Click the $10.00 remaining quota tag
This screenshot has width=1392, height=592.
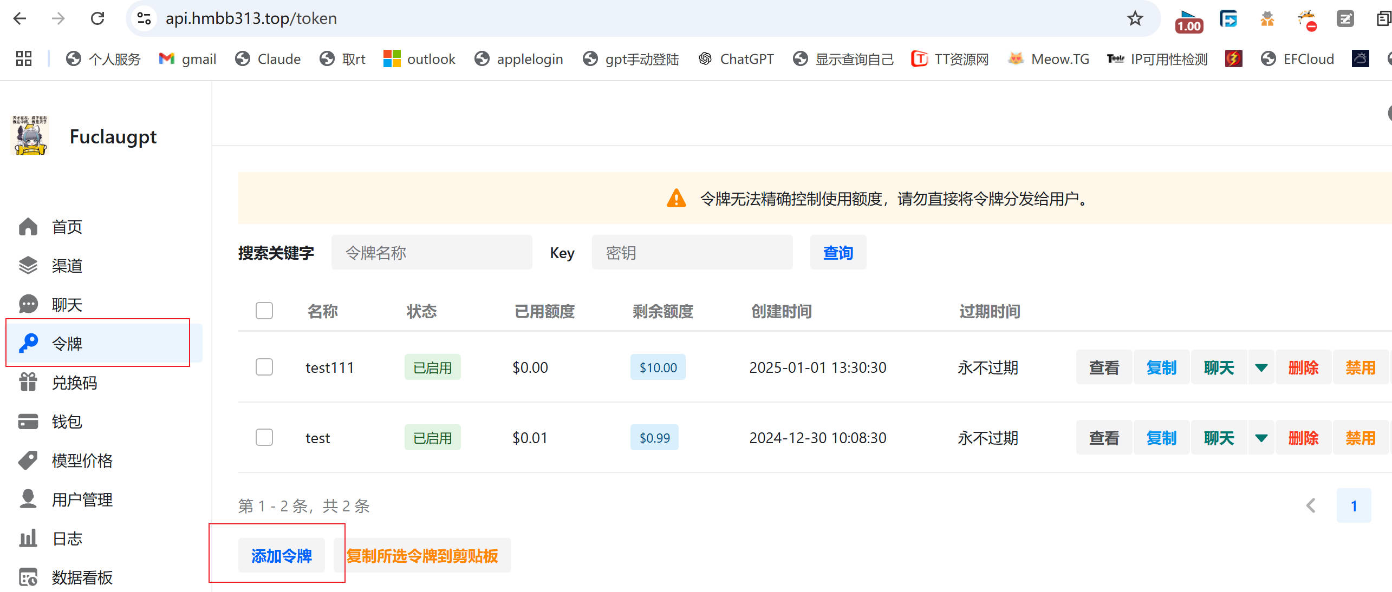coord(658,367)
